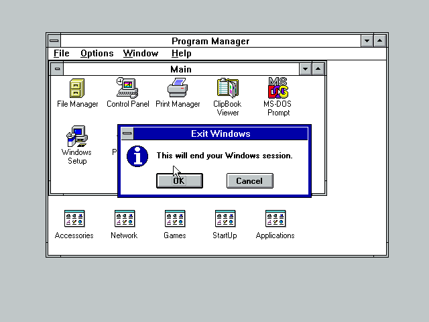Minimize the Program Manager window
This screenshot has width=429, height=322.
pos(367,41)
